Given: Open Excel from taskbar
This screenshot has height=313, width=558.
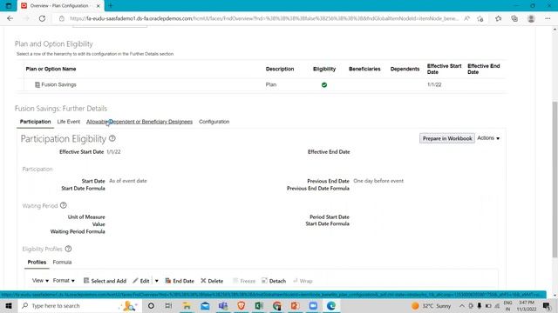Looking at the screenshot, I should point(259,305).
